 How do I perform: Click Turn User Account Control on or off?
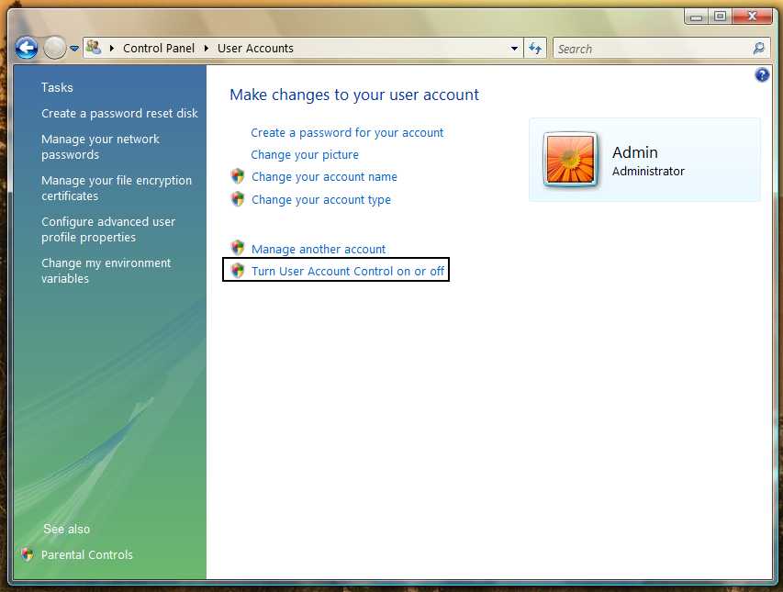click(x=348, y=271)
